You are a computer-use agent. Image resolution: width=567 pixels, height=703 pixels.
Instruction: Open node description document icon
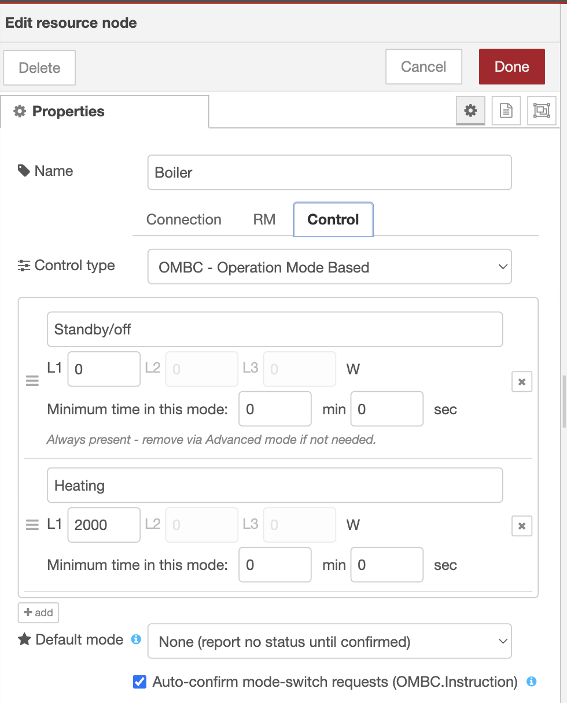coord(506,111)
